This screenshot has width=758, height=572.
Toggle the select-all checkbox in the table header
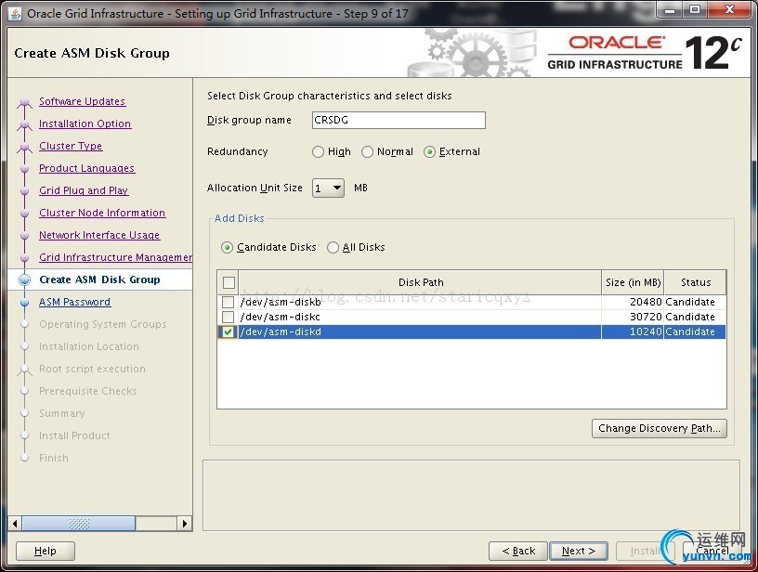[x=229, y=282]
